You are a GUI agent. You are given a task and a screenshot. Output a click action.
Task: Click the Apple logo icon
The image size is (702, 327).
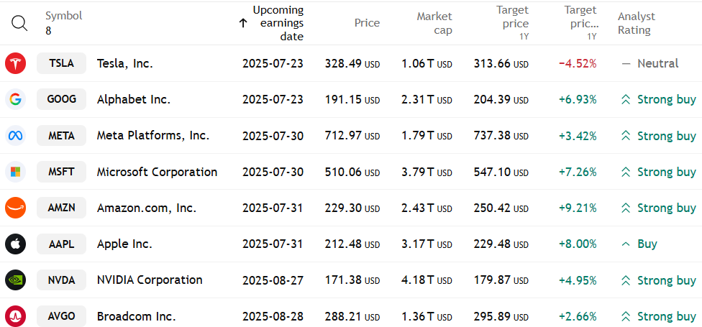click(x=15, y=244)
